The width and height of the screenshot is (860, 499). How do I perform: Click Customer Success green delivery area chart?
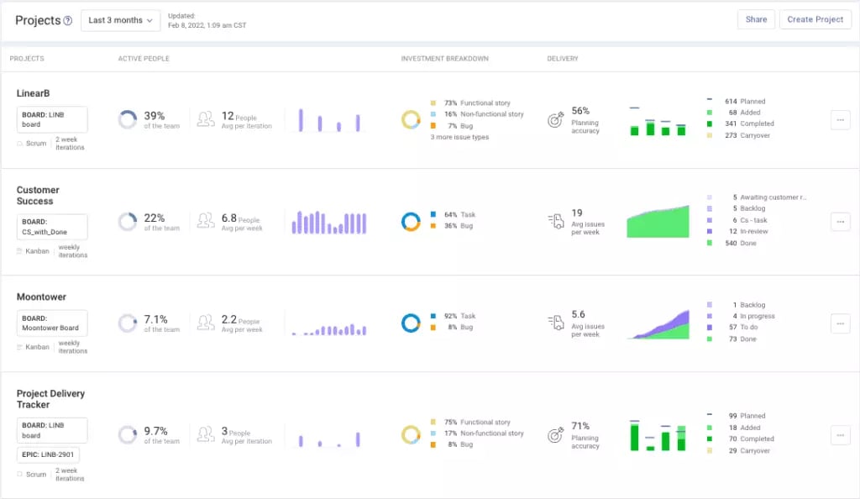pos(658,222)
